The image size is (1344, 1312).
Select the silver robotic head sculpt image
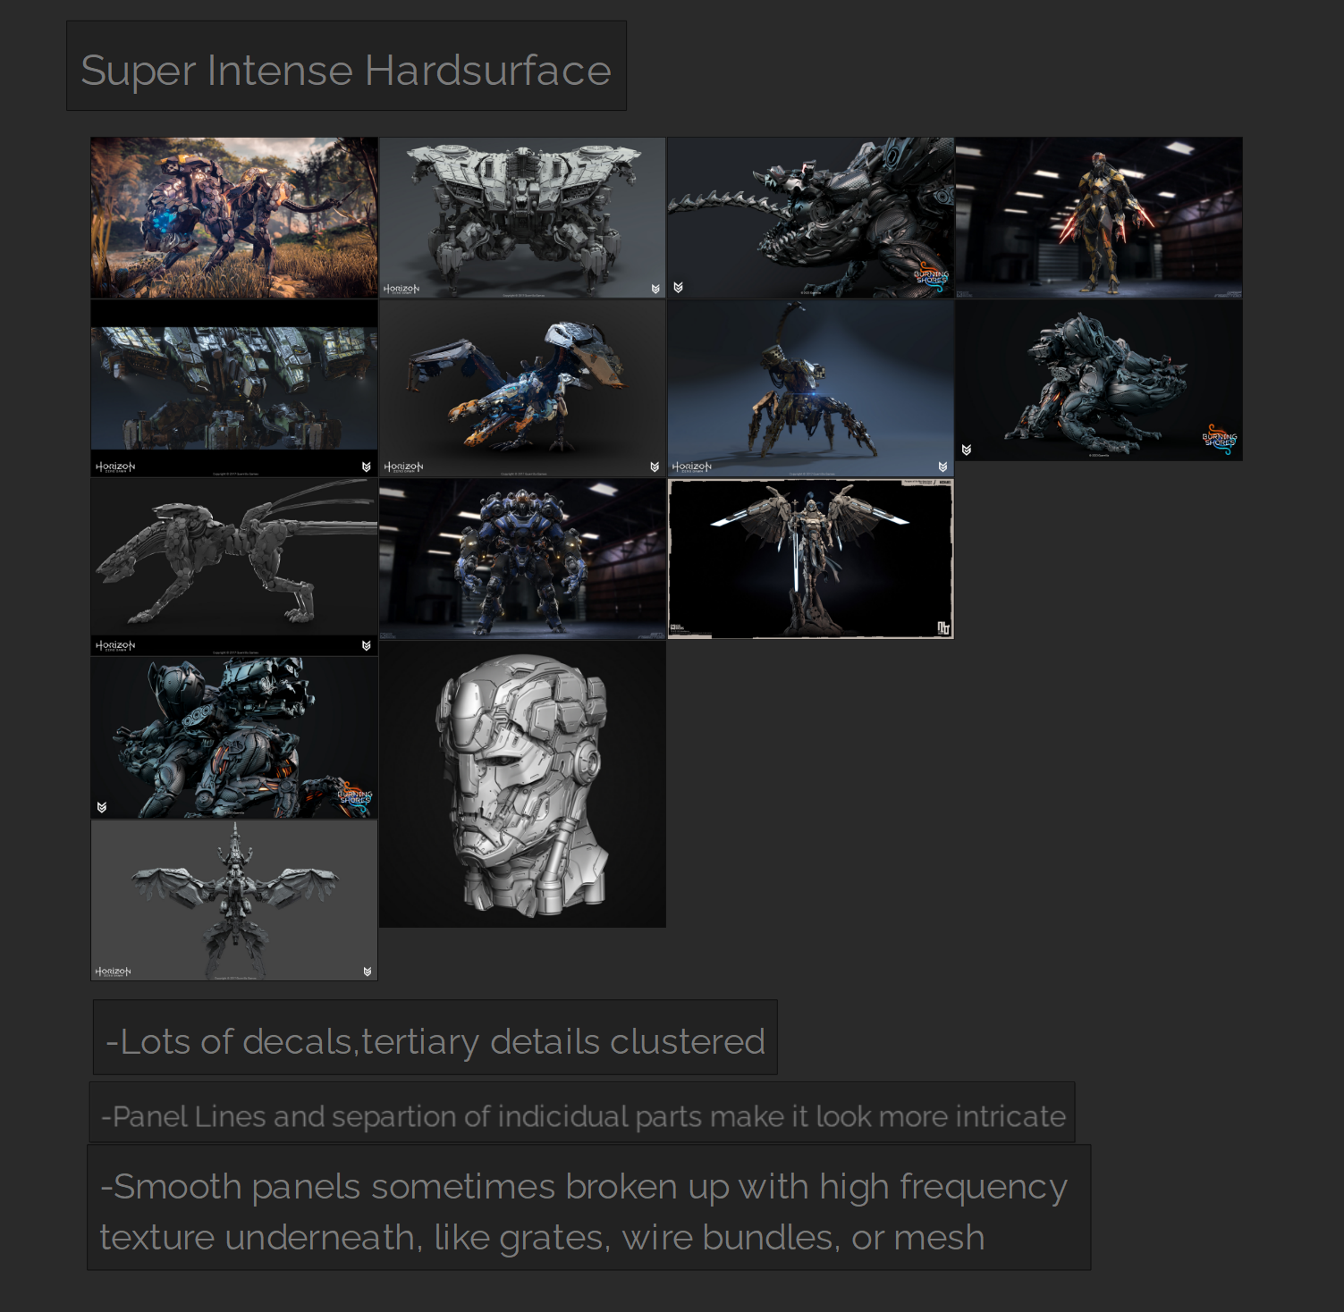(x=522, y=785)
